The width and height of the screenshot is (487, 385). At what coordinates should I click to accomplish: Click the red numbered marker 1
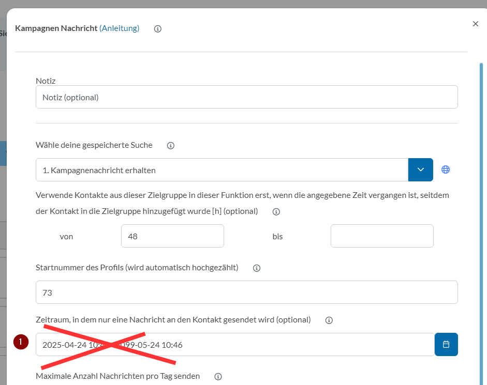(21, 342)
